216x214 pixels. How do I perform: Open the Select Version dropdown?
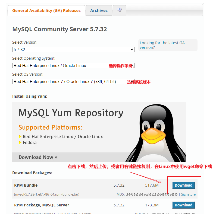pos(73,50)
